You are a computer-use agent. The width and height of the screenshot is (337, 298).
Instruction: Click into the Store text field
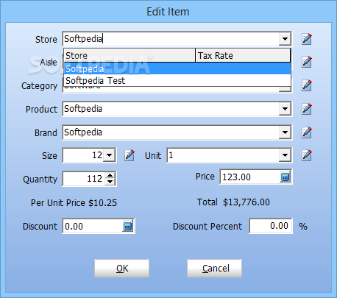point(171,39)
